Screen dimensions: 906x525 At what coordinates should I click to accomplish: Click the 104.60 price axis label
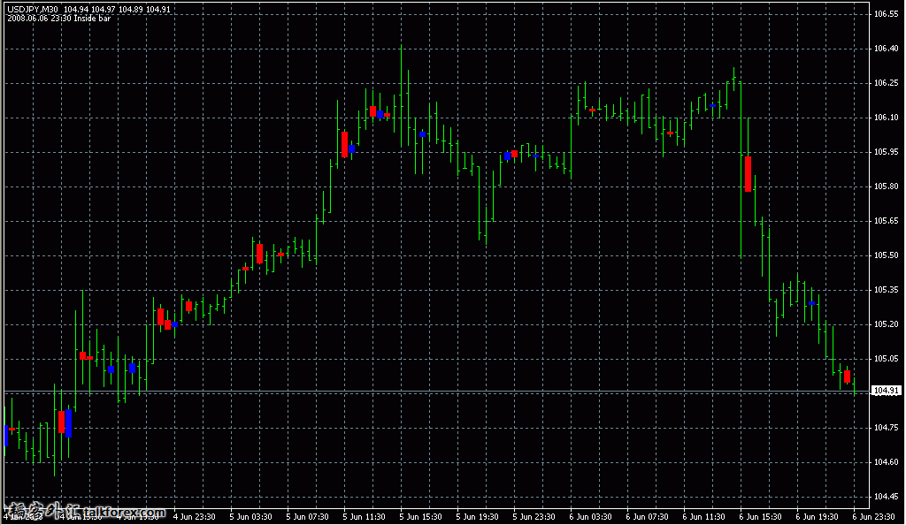(x=886, y=461)
